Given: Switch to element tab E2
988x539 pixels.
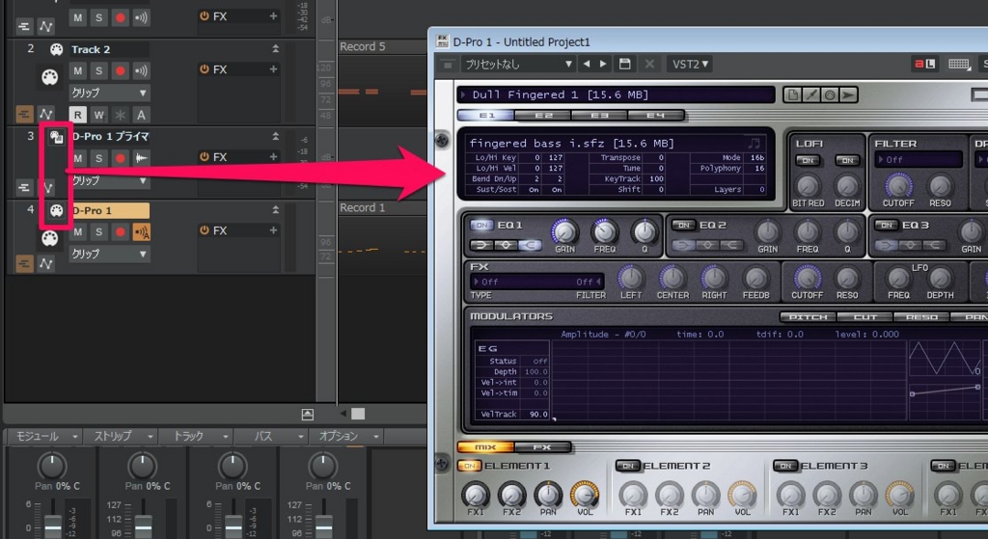Looking at the screenshot, I should click(x=543, y=116).
